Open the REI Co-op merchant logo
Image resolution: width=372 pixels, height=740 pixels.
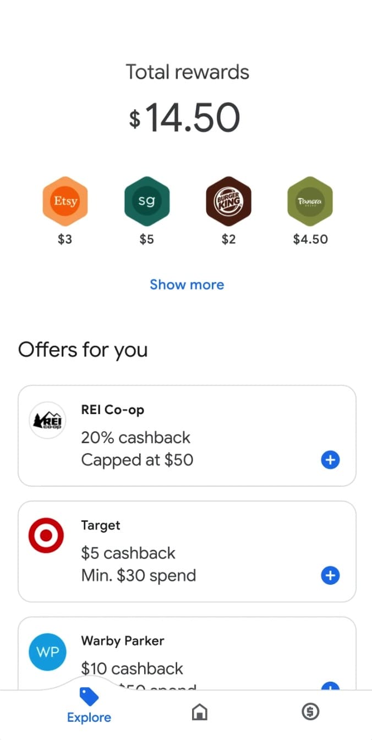[47, 420]
